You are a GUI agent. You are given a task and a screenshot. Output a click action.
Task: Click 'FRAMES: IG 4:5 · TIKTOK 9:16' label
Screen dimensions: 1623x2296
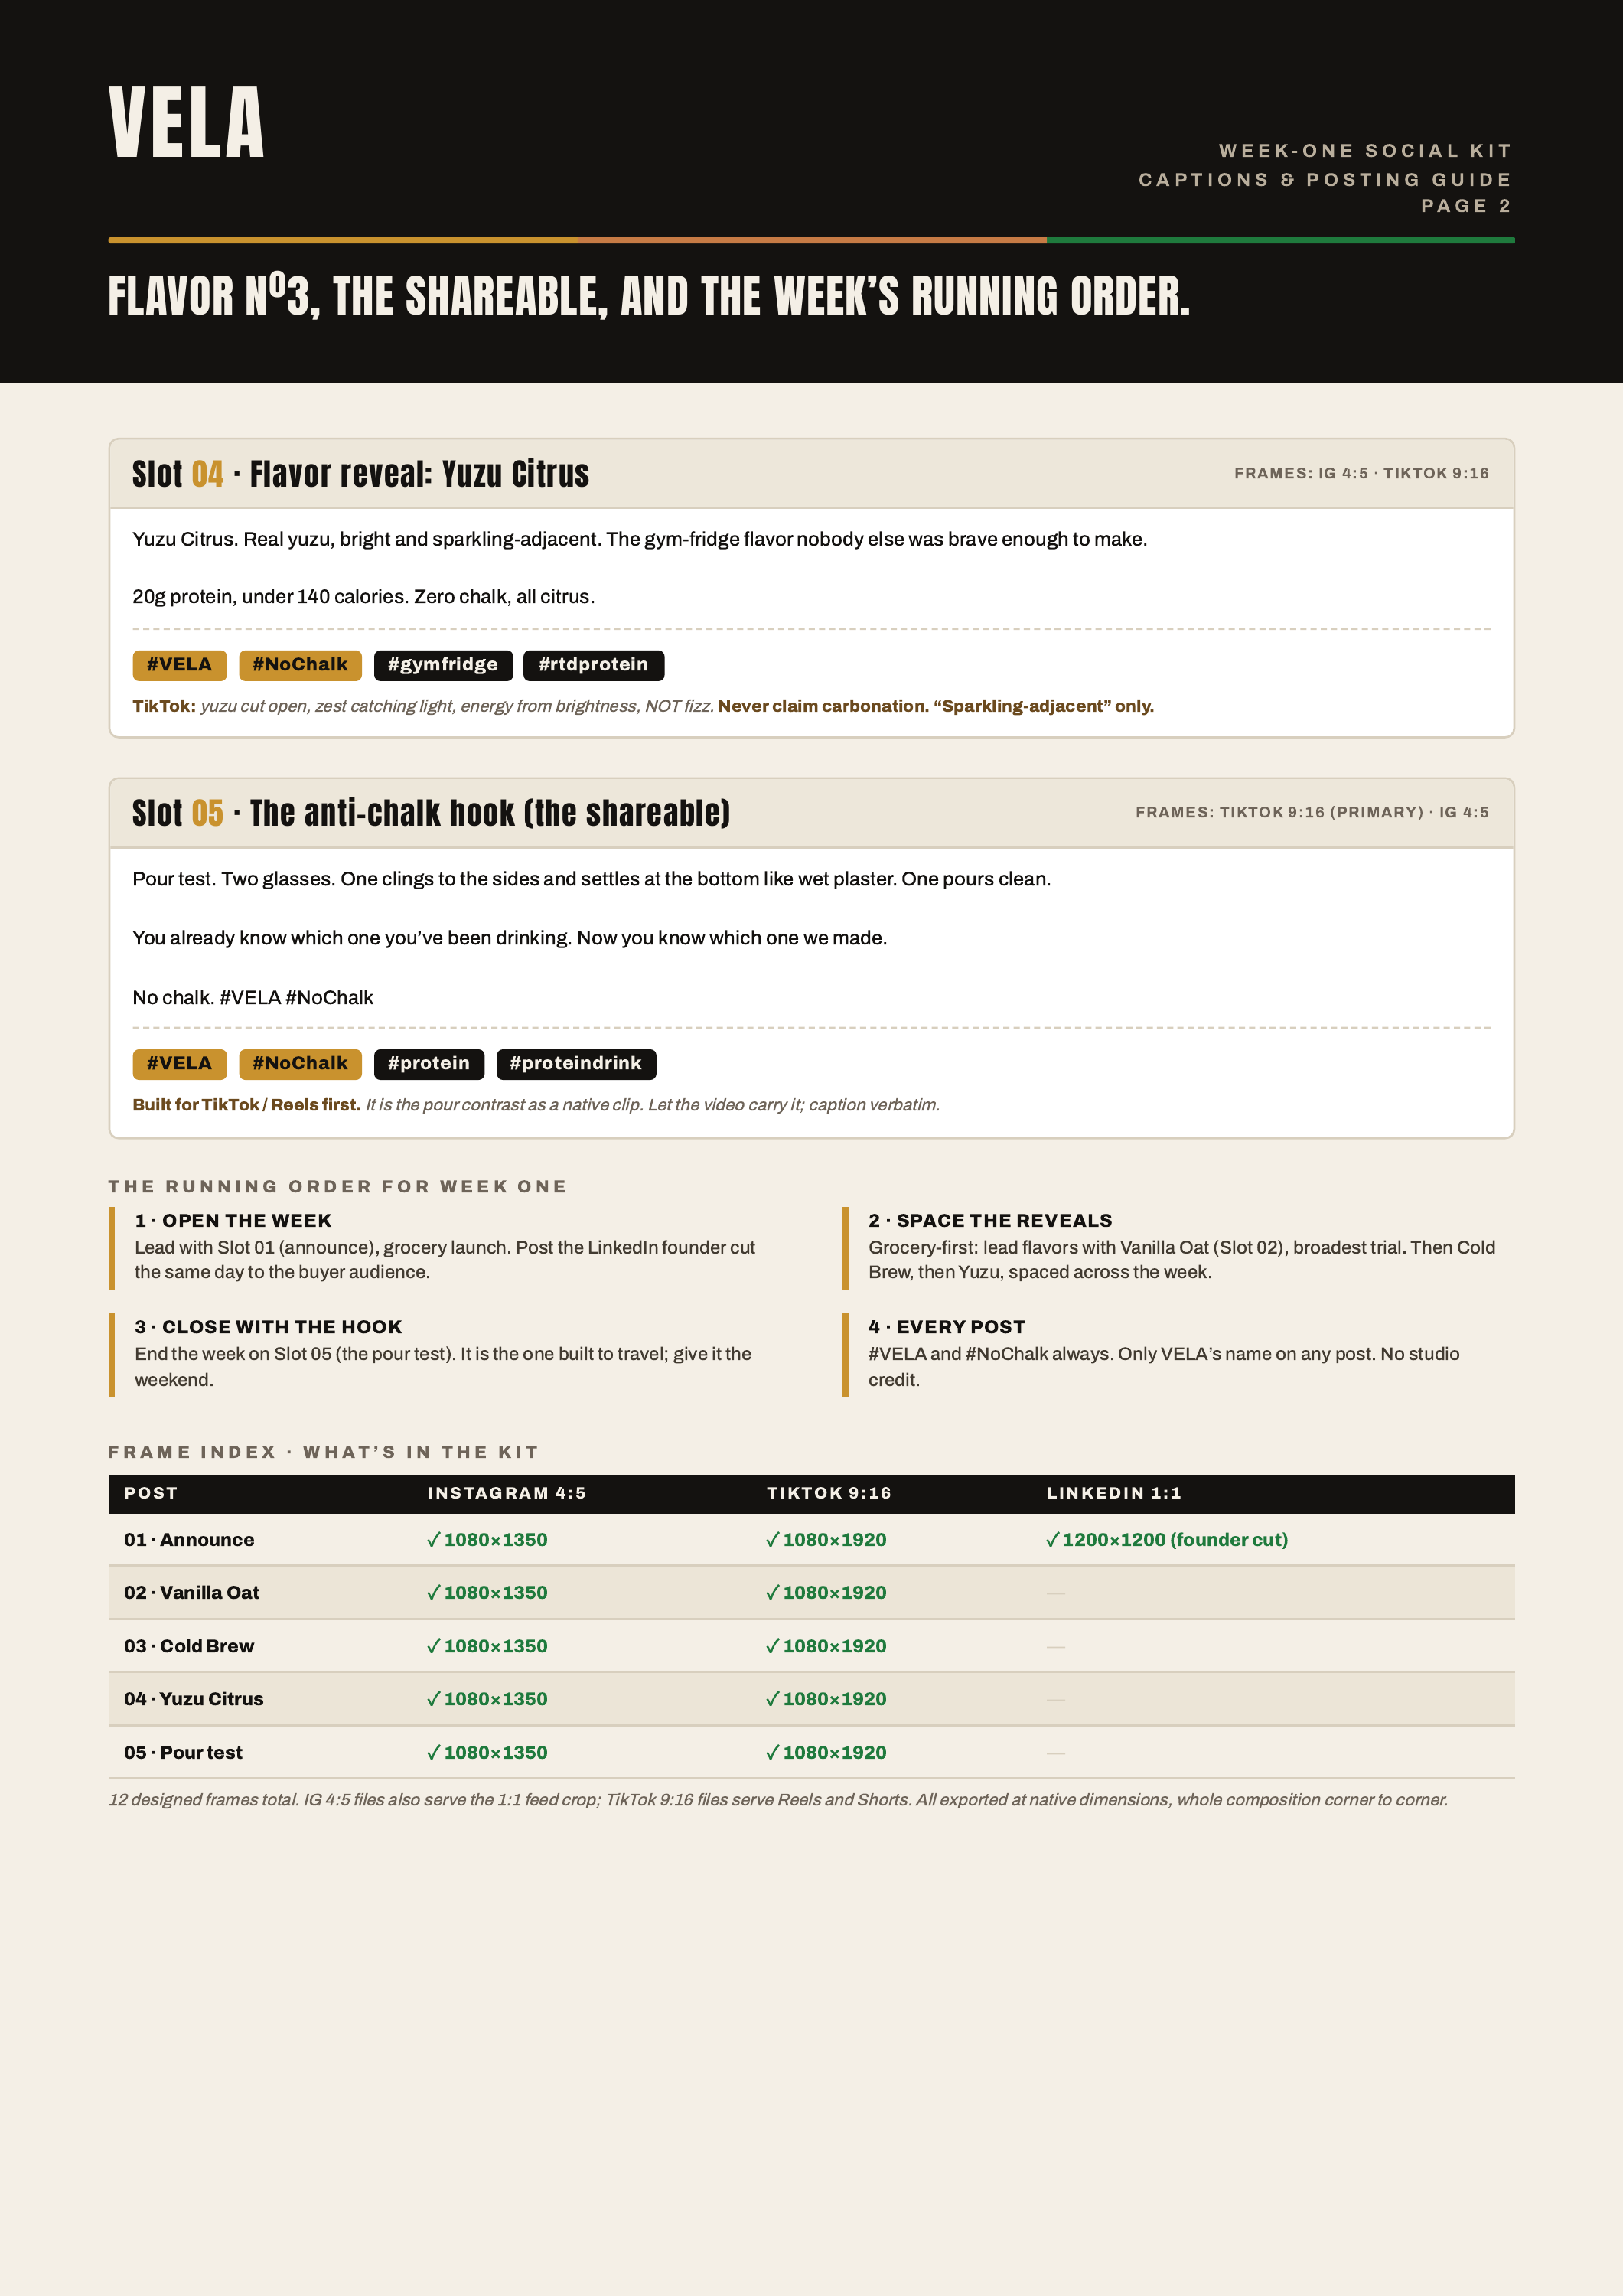(x=1361, y=474)
